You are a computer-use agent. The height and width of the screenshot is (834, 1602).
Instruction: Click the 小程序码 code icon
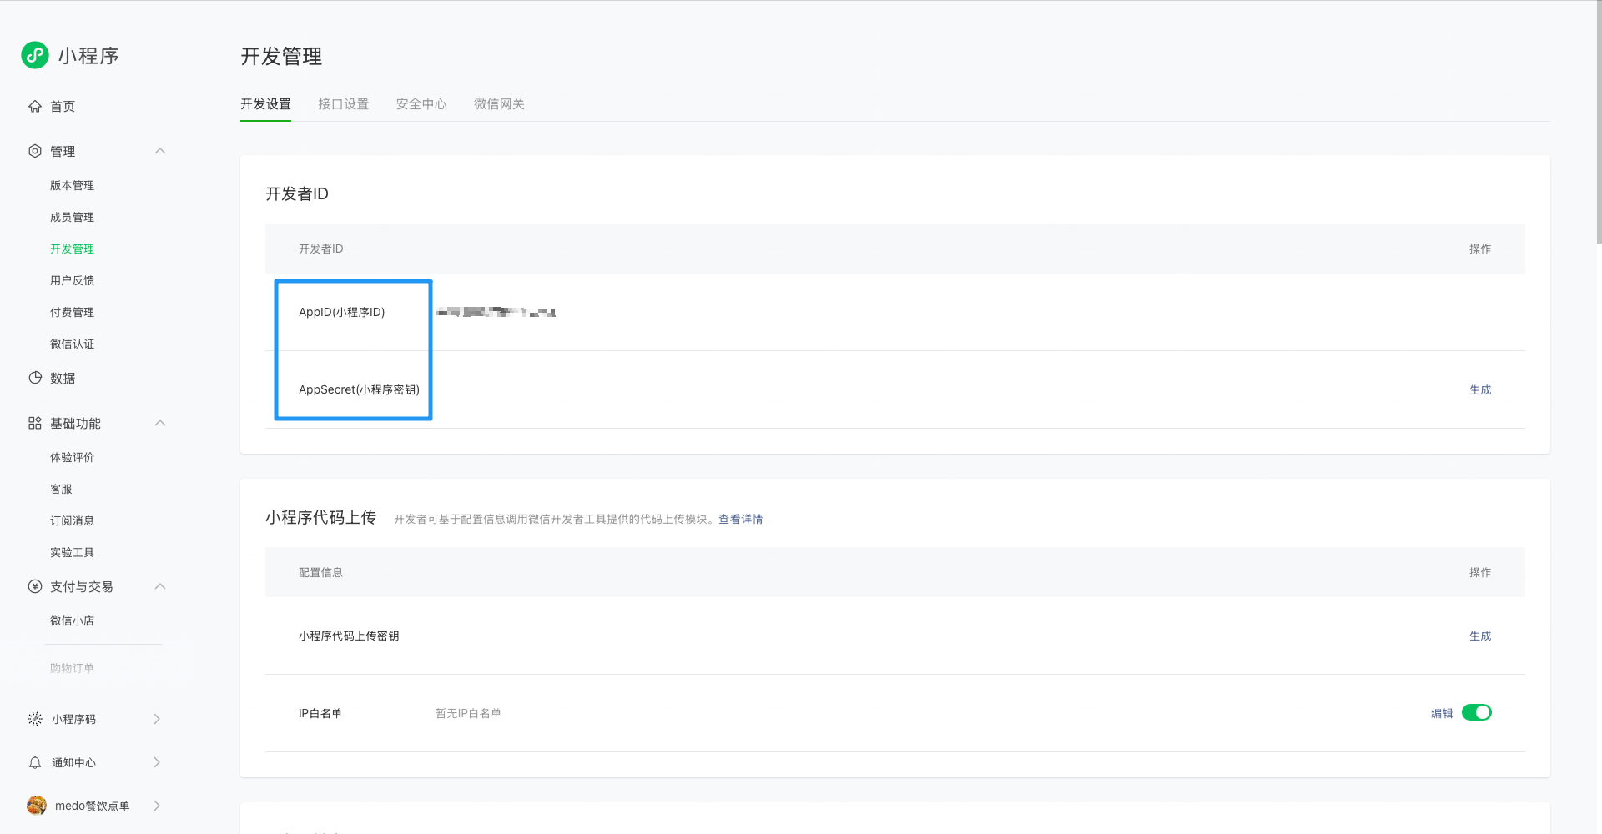tap(35, 719)
